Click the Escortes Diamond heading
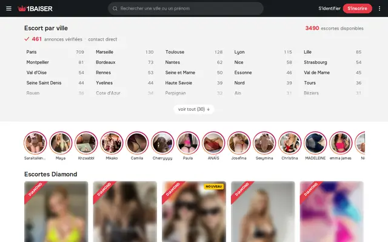Image resolution: width=388 pixels, height=242 pixels. (x=51, y=174)
